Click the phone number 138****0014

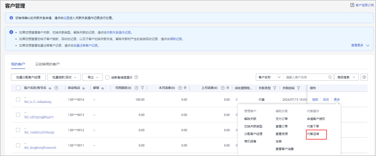(76, 100)
